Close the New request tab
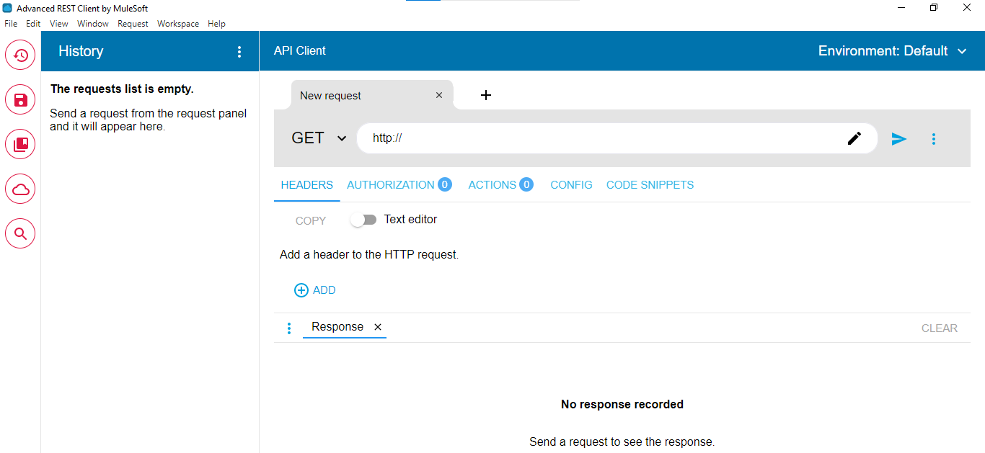 click(439, 95)
